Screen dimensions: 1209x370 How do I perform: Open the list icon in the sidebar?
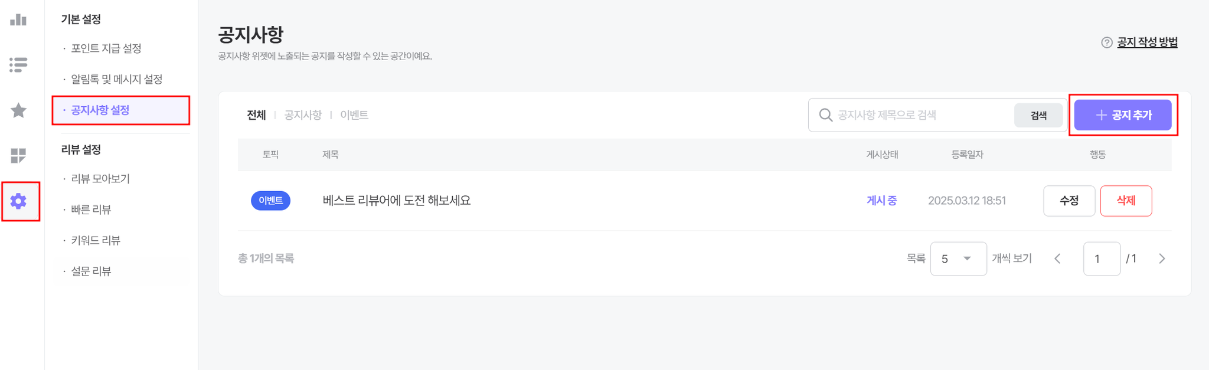18,65
